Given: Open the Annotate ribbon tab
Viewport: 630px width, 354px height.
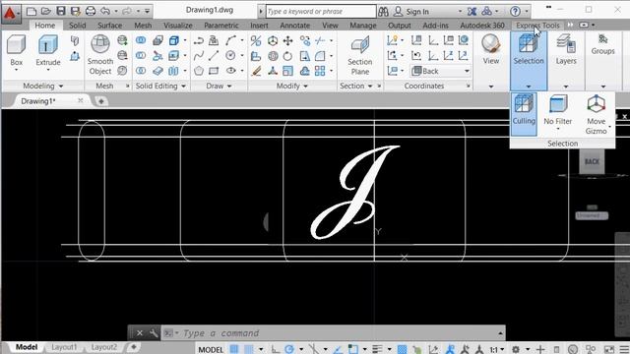Looking at the screenshot, I should coord(294,26).
